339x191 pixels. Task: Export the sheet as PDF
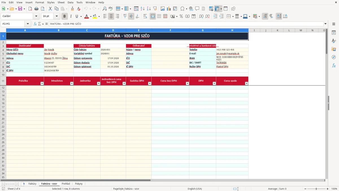point(30,9)
